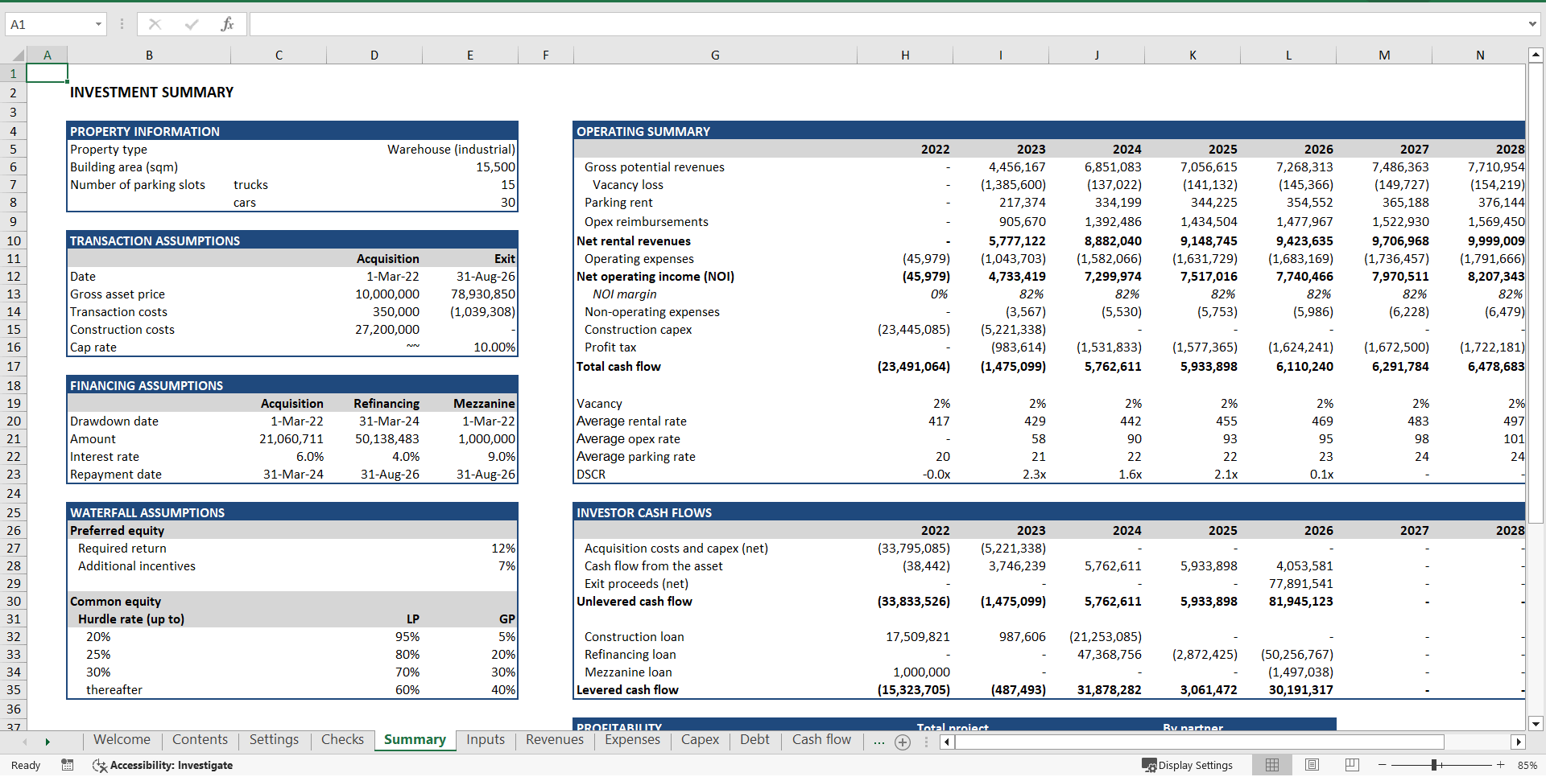Screen dimensions: 1546x777
Task: Click the Mezzanine interest rate 9.0% cell
Action: [470, 457]
